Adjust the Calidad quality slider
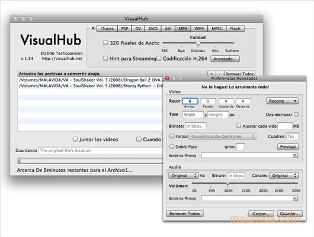 [x=198, y=43]
